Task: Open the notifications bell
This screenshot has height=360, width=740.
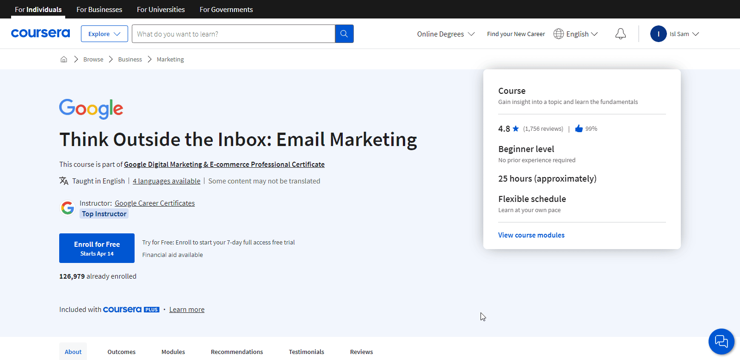Action: tap(621, 34)
